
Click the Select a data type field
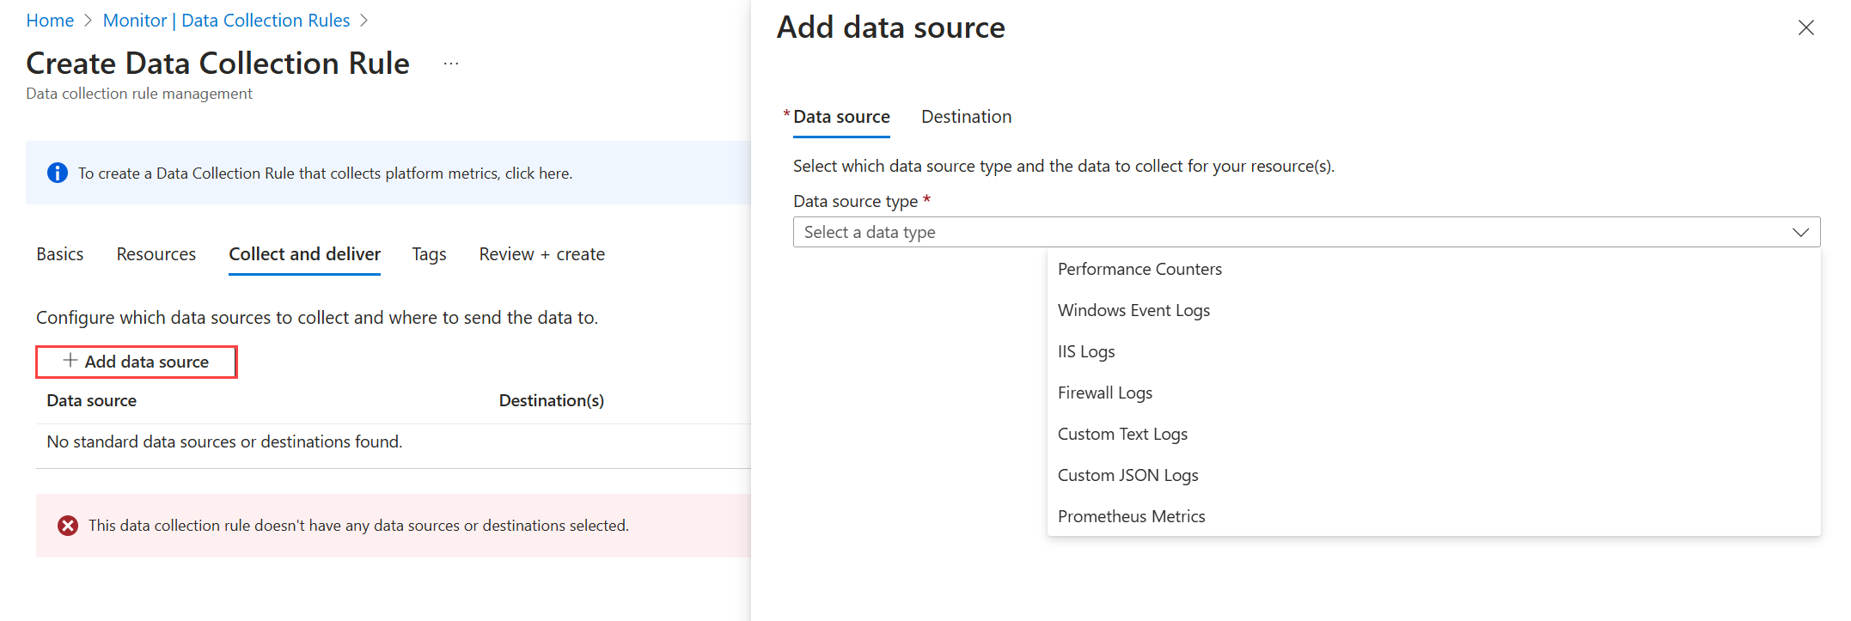1289,232
